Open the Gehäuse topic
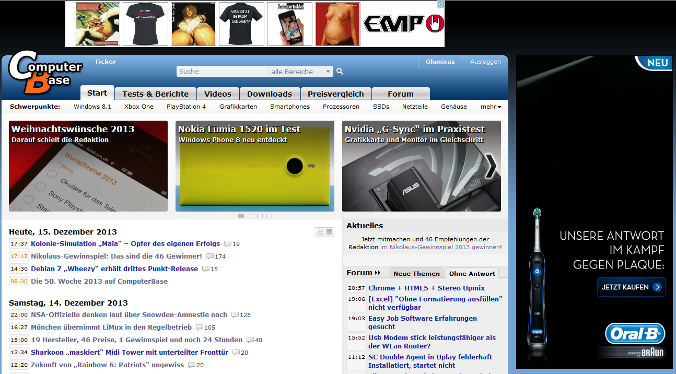The width and height of the screenshot is (676, 374). coord(454,107)
